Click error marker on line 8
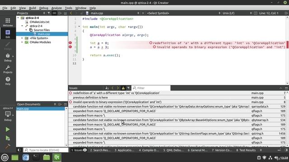 pos(70,47)
